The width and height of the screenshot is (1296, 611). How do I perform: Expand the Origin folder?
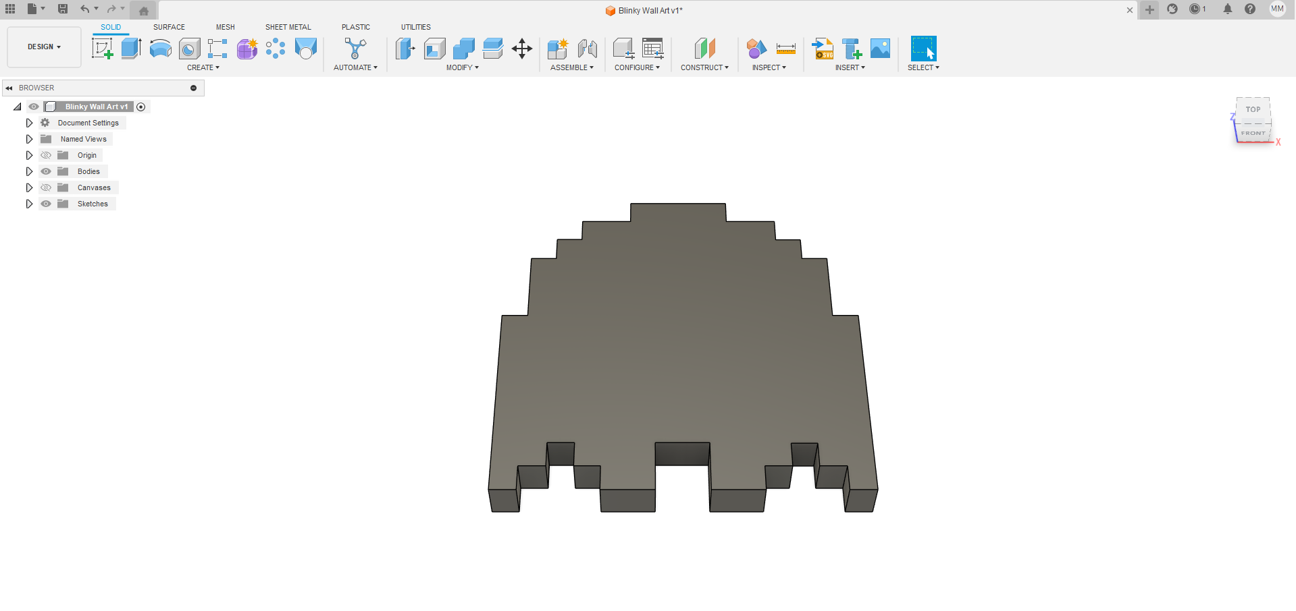coord(29,155)
